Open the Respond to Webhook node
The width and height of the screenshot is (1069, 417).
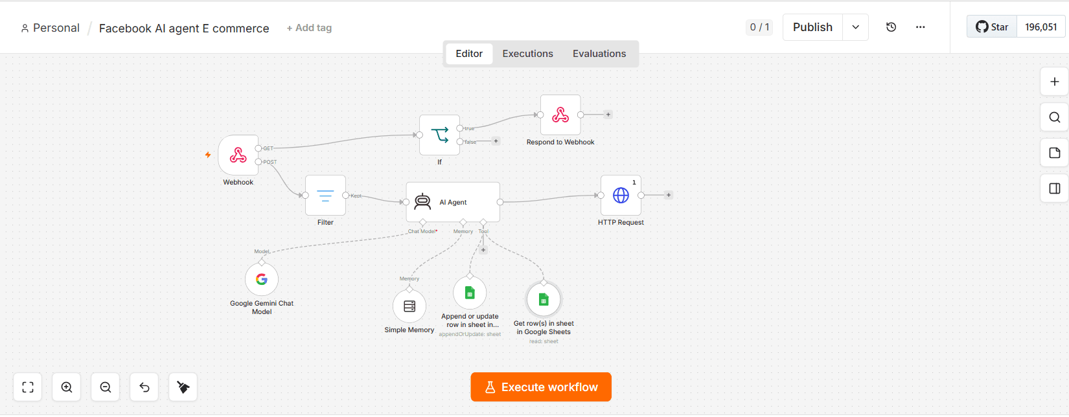pos(560,115)
